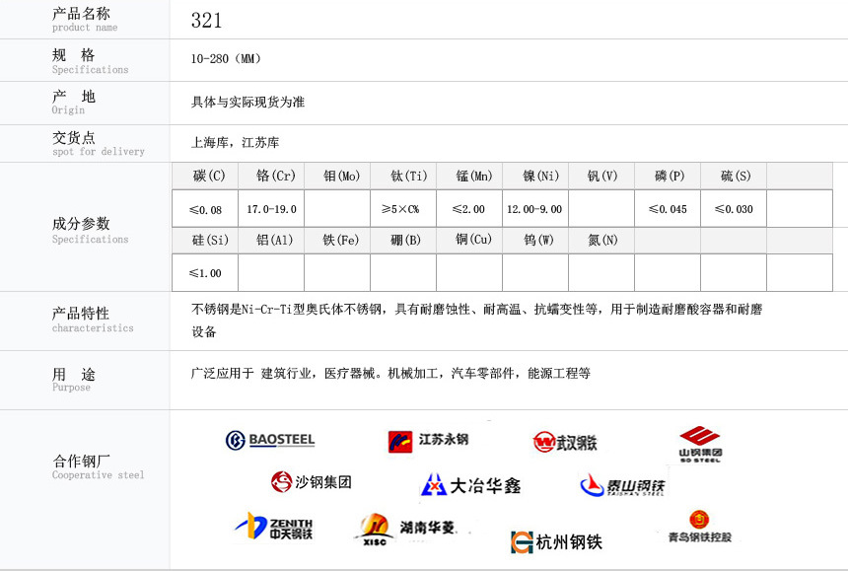Click the 钒(V) column header
Viewport: 848px width, 571px height.
[601, 176]
